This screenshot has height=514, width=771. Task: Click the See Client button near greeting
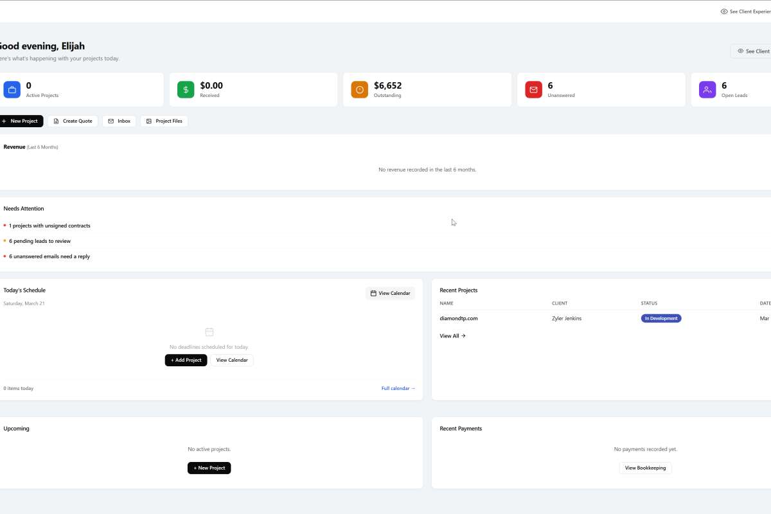click(x=752, y=51)
